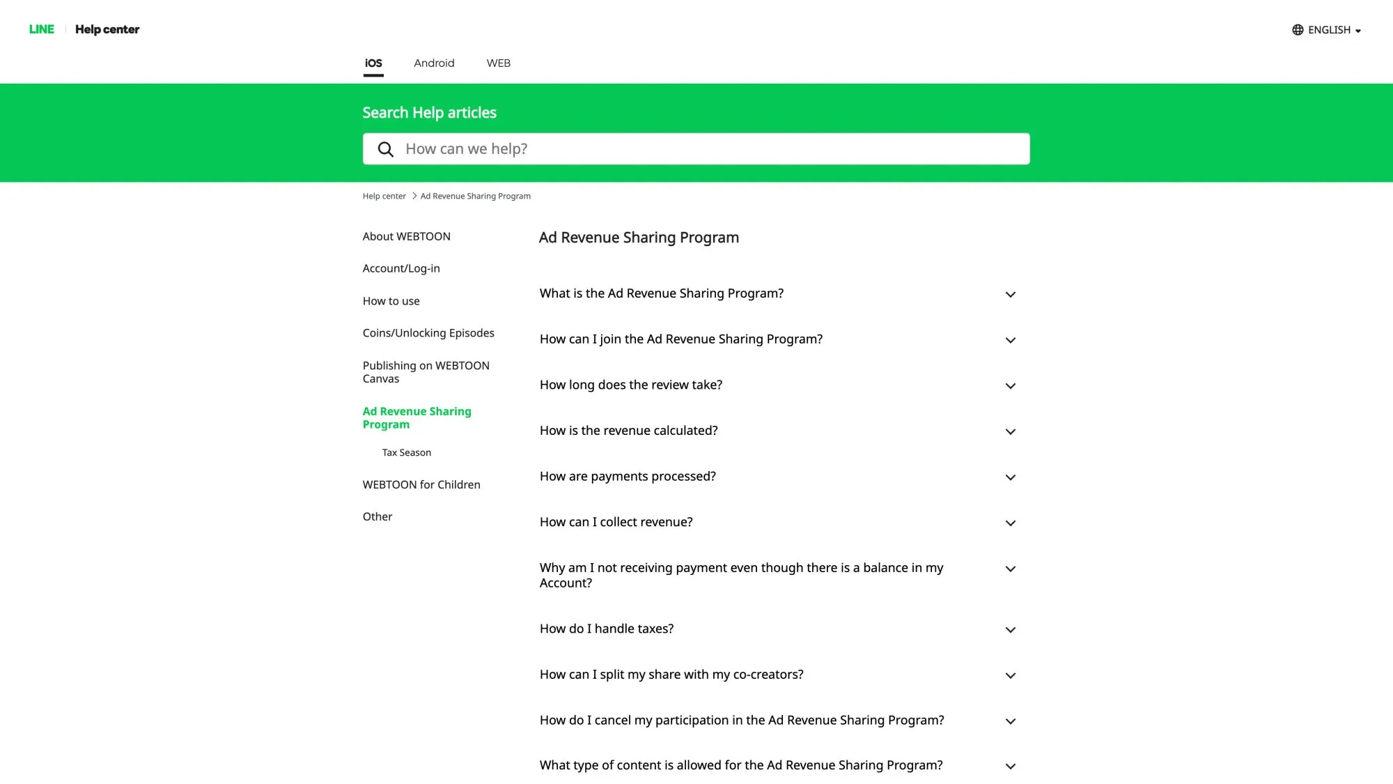Open the About WEBTOON section

click(x=406, y=236)
